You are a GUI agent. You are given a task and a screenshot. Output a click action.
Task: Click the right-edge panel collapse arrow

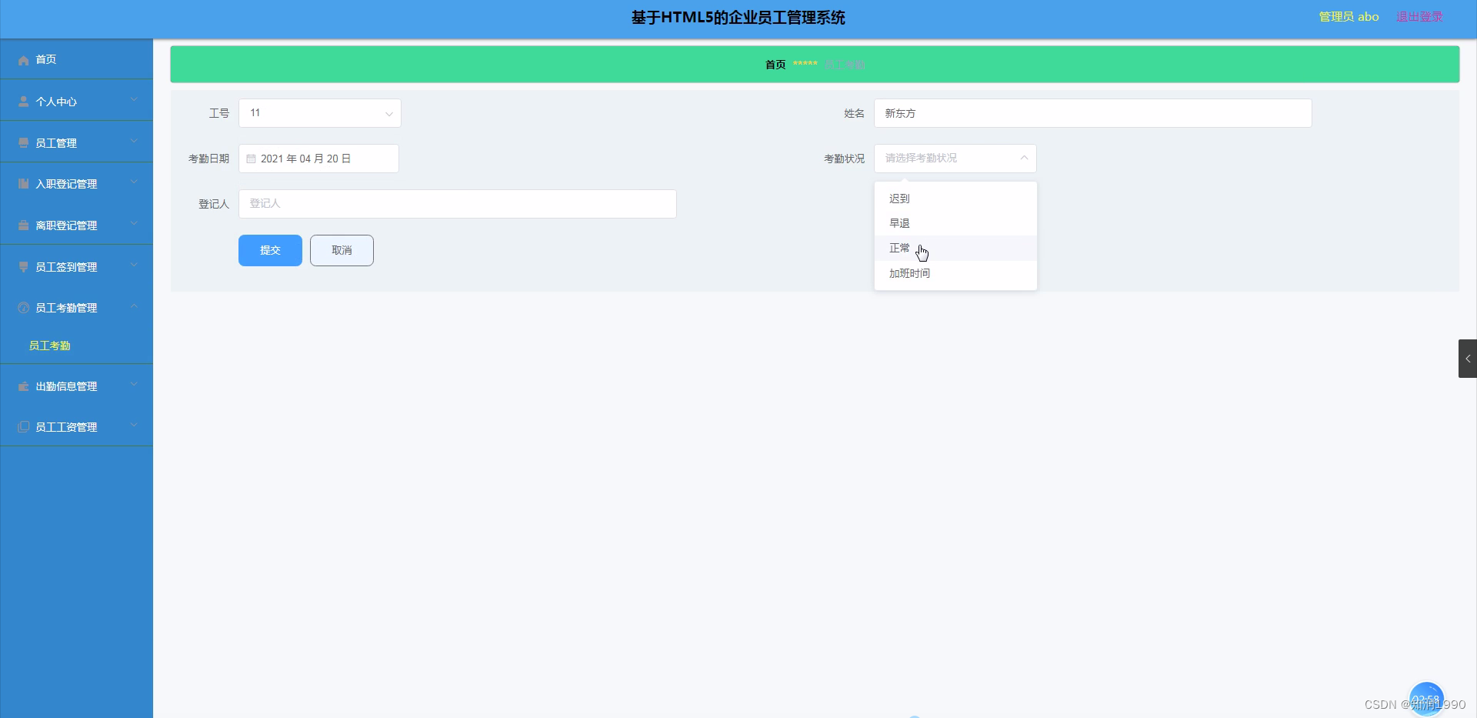tap(1468, 359)
